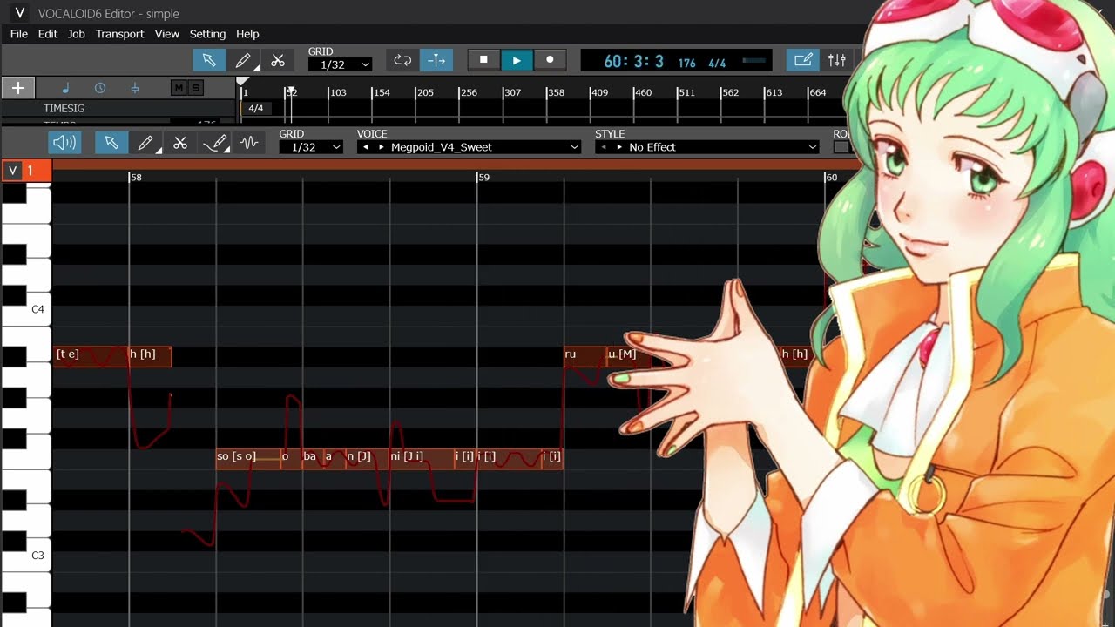Viewport: 1115px width, 627px height.
Task: Toggle the M mute button
Action: [x=179, y=88]
